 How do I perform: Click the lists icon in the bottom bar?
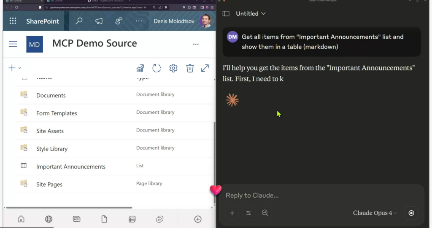pos(132,219)
